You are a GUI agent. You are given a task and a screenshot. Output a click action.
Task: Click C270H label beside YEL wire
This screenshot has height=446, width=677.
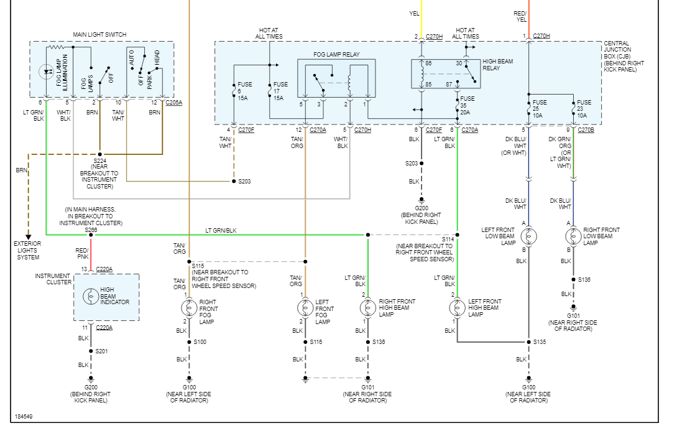(x=434, y=36)
